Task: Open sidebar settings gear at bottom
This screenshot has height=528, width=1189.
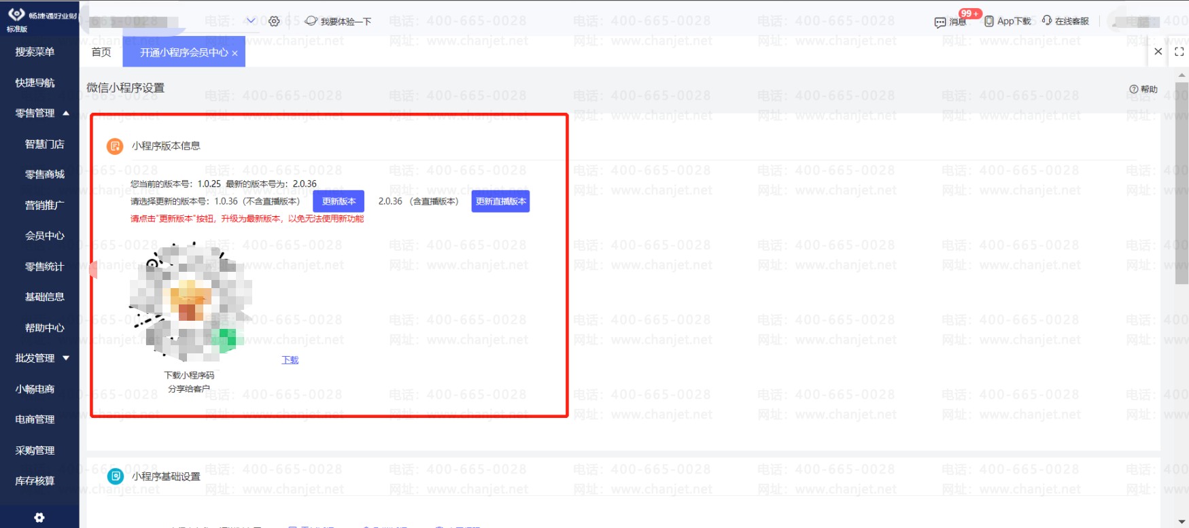Action: click(x=39, y=518)
